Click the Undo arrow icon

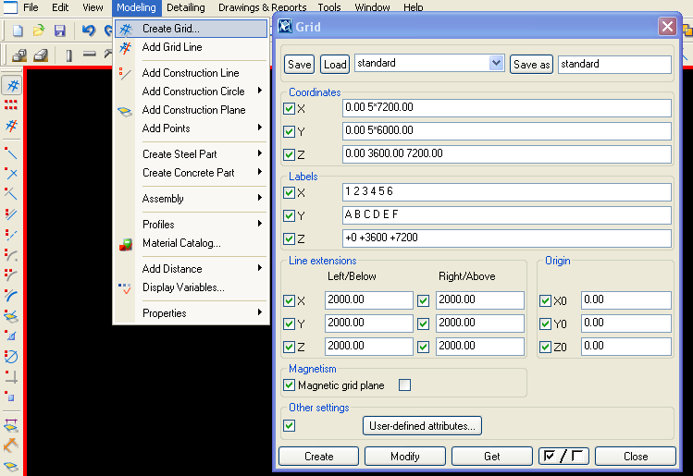(89, 30)
